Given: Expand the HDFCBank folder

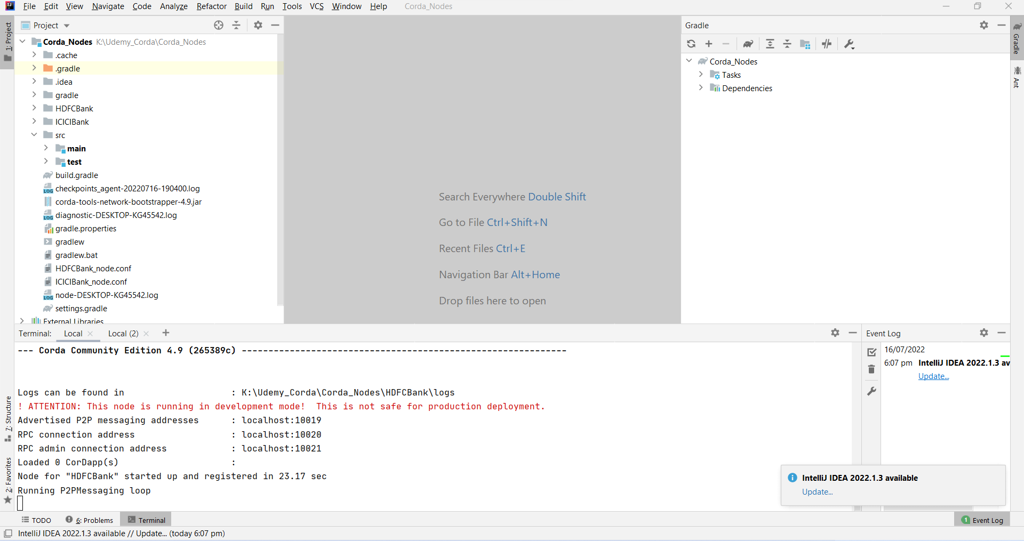Looking at the screenshot, I should pos(34,108).
